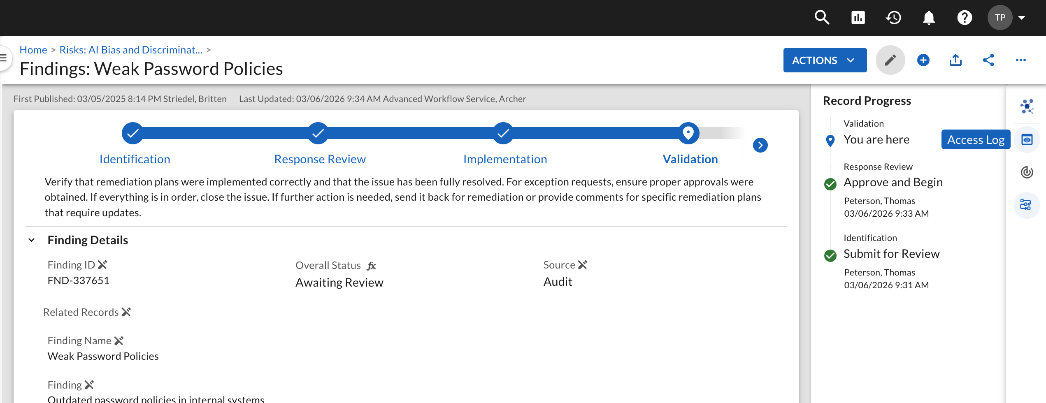Click the Validation stage label
This screenshot has height=403, width=1046.
tap(690, 159)
